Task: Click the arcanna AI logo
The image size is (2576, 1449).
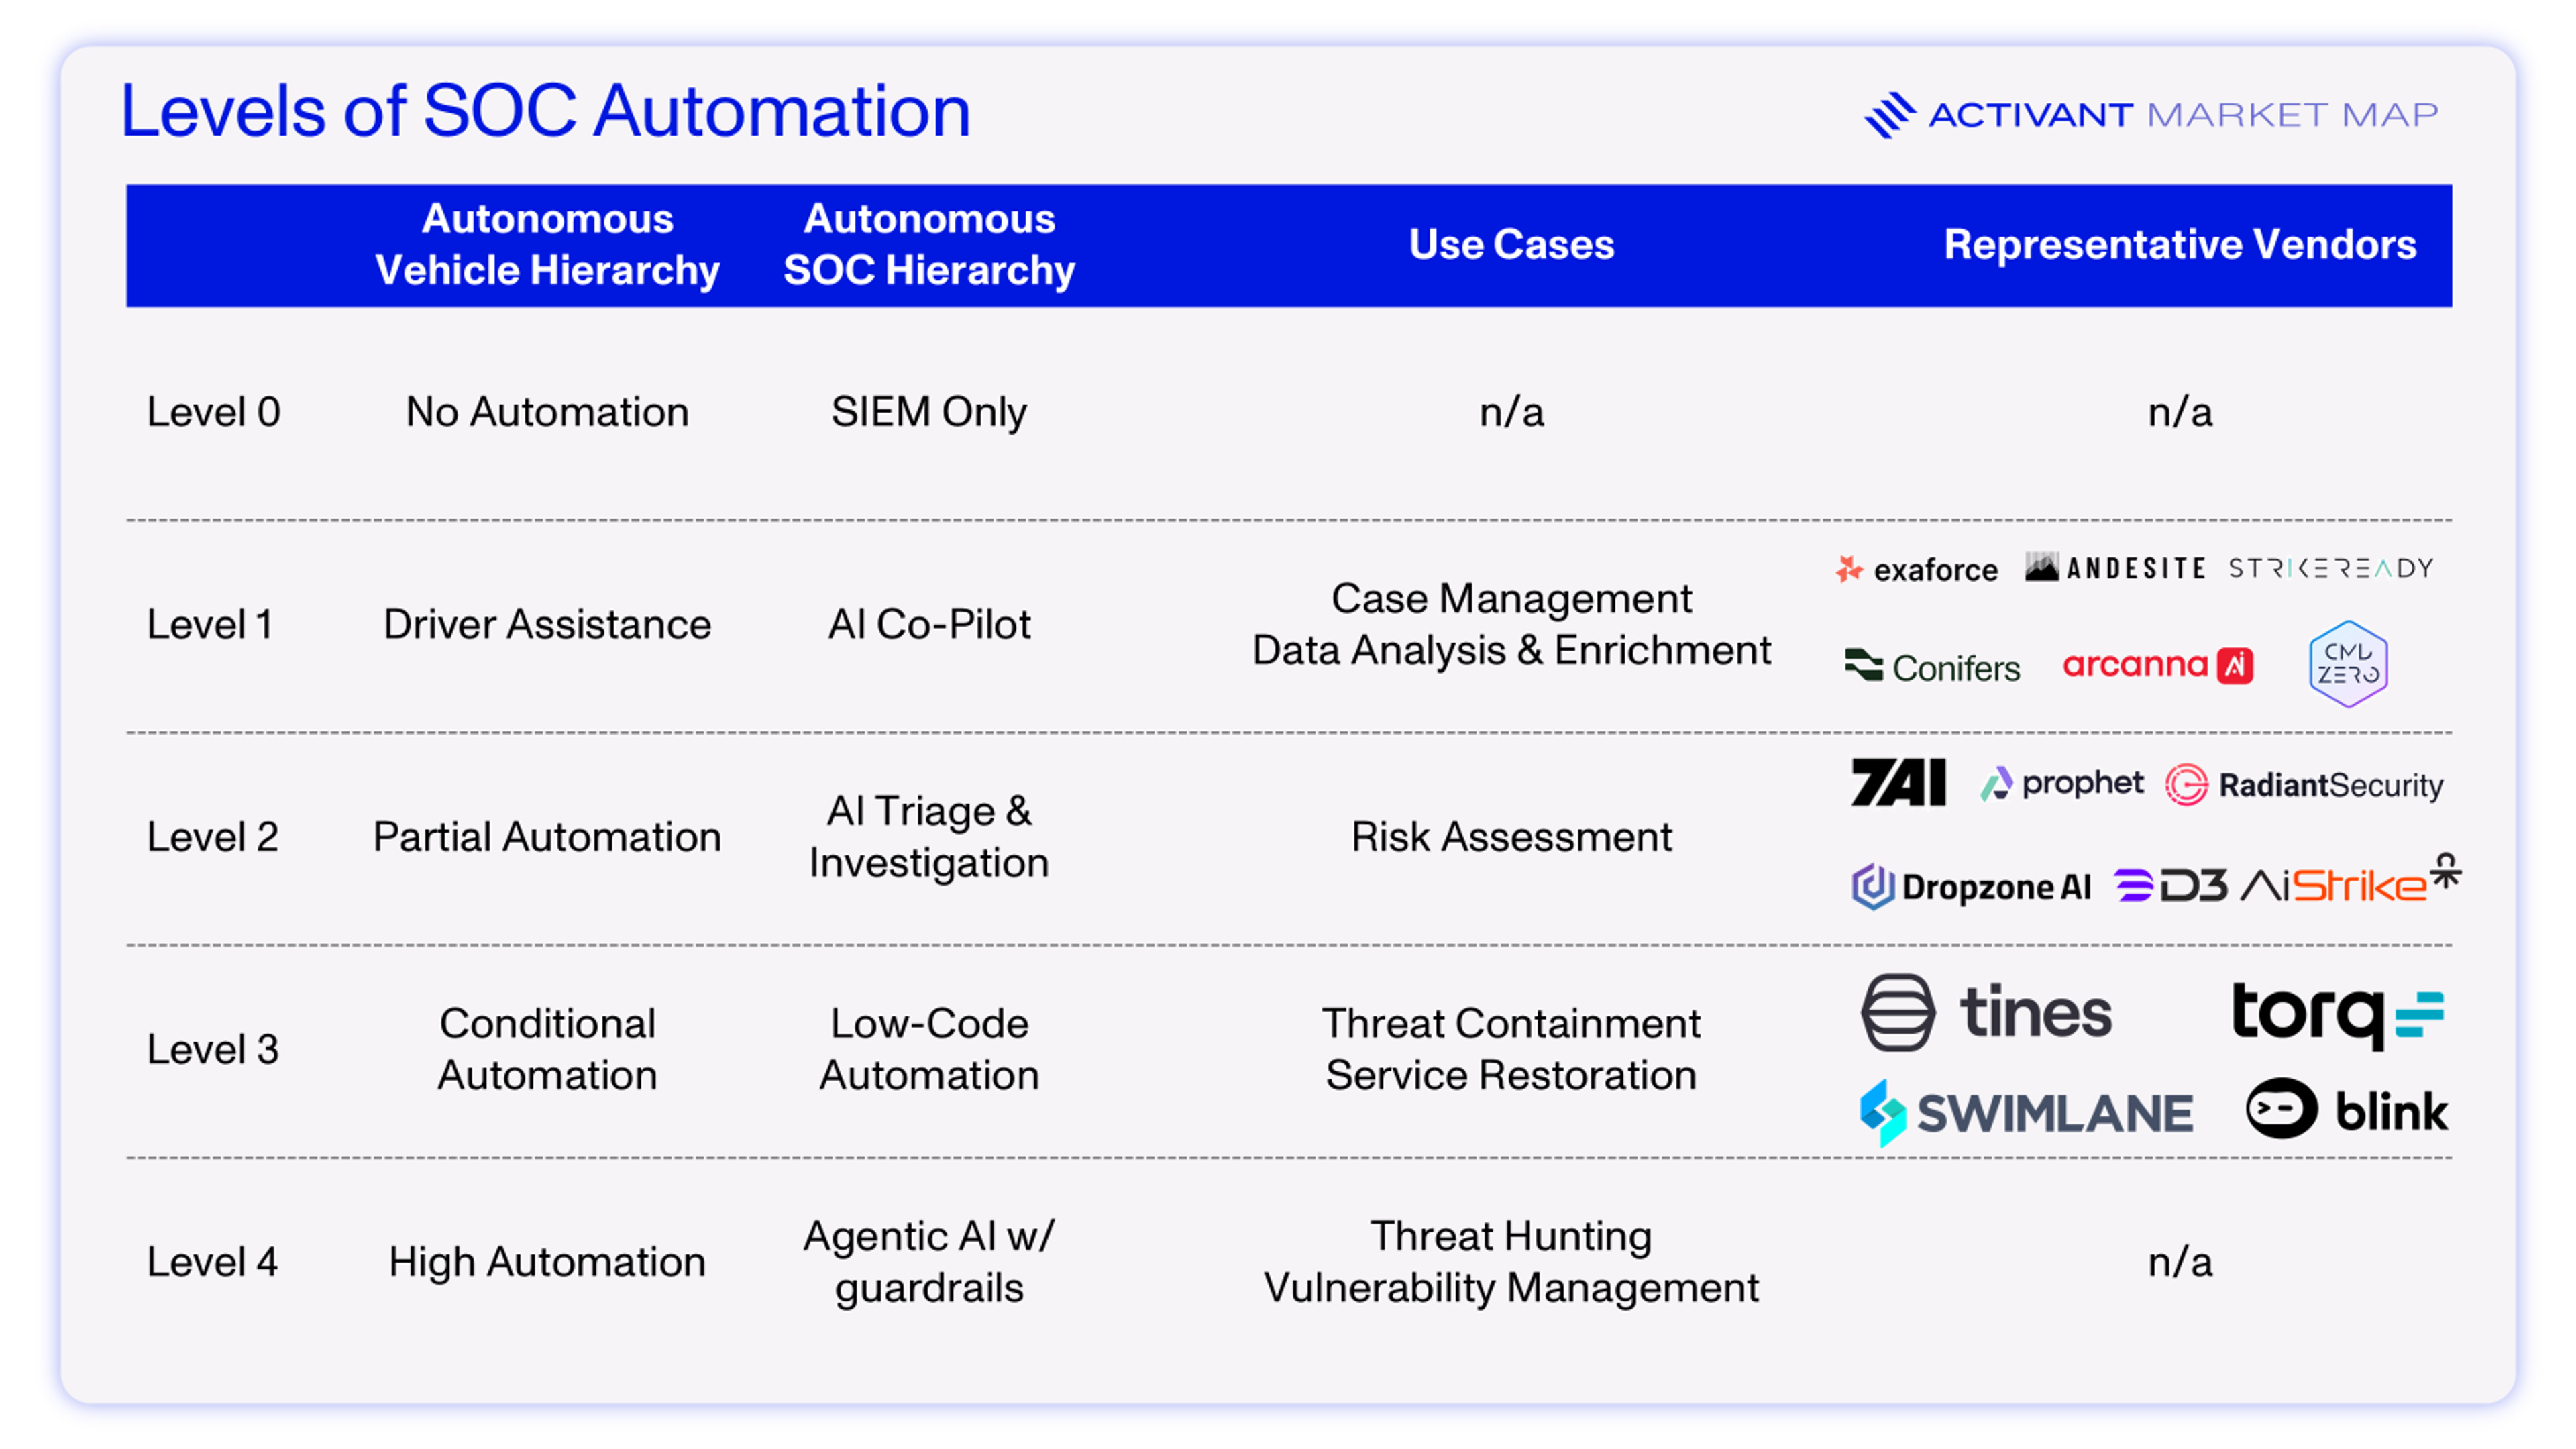Action: 2157,665
